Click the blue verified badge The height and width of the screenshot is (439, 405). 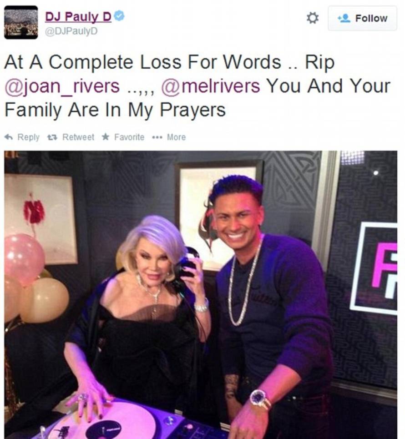click(x=120, y=15)
